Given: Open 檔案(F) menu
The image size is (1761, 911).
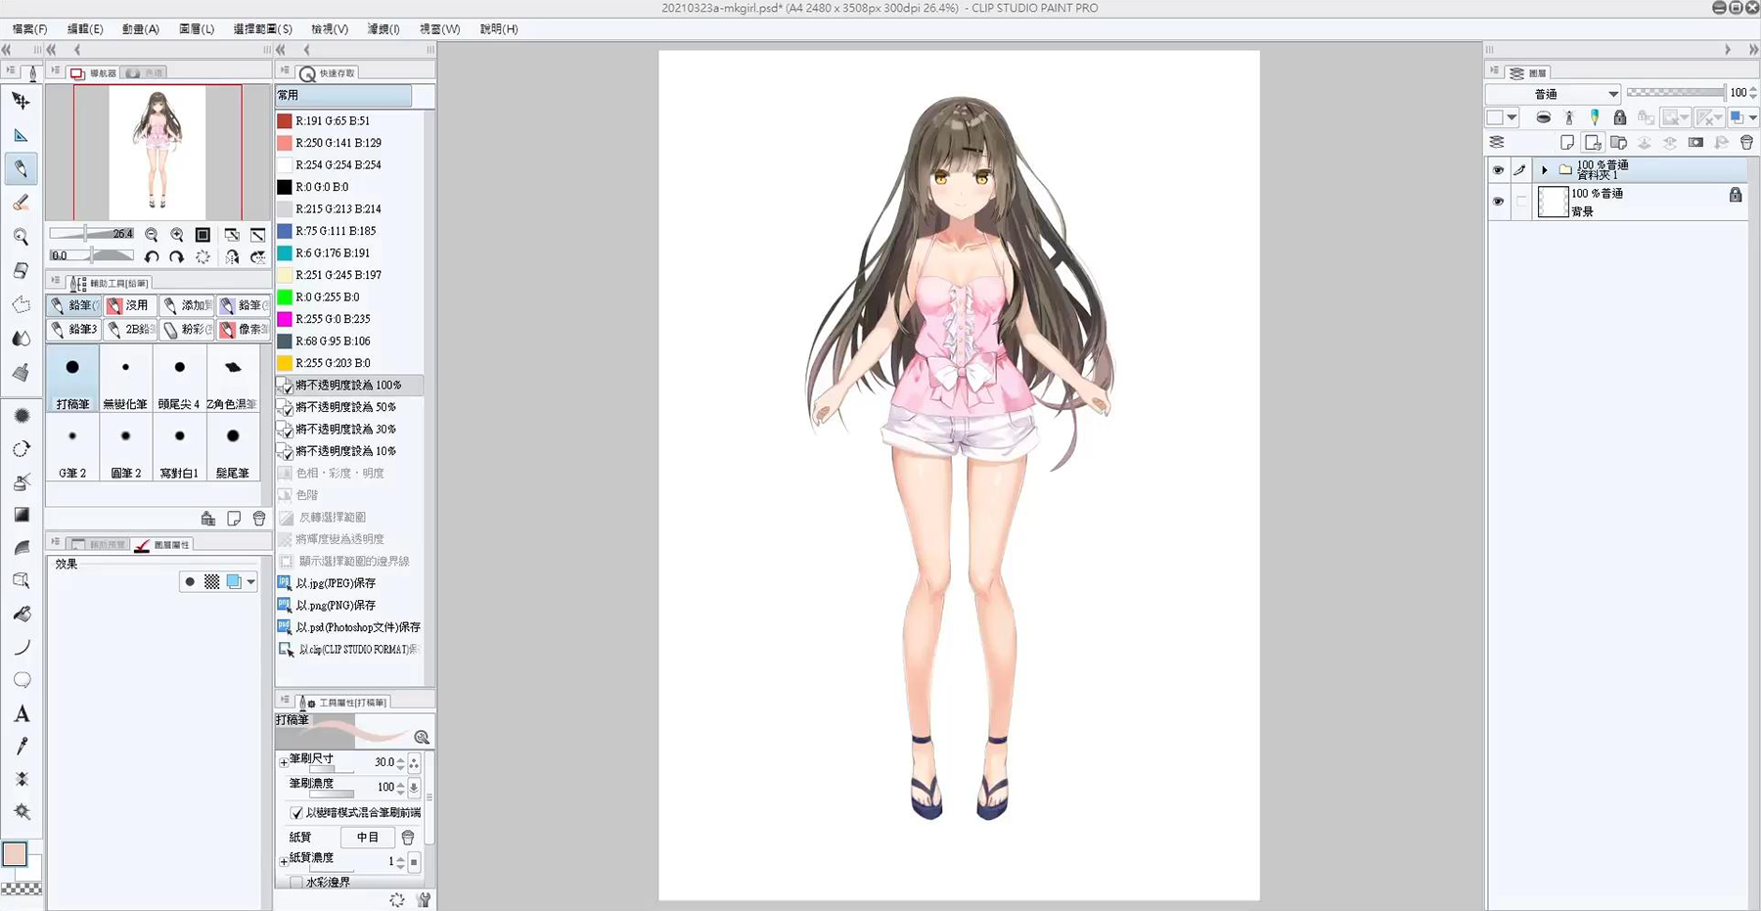Looking at the screenshot, I should (x=29, y=29).
